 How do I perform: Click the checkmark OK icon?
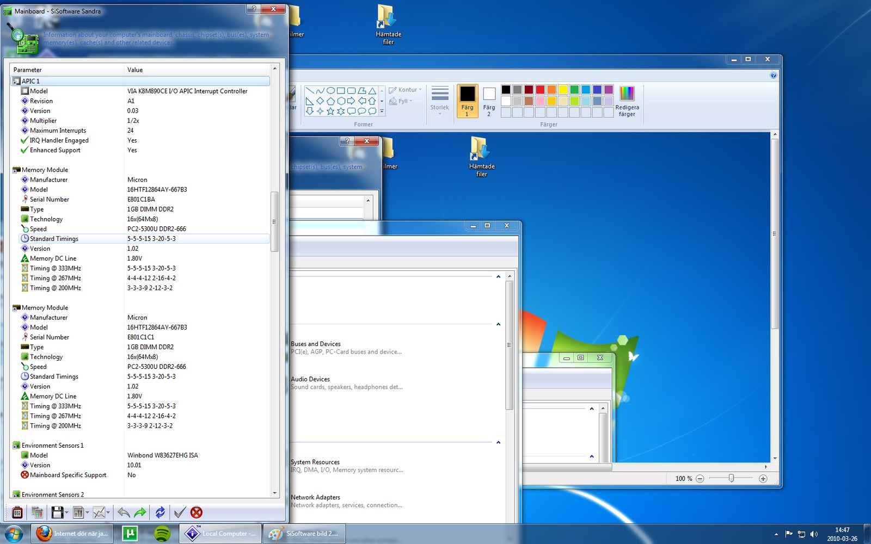(x=180, y=512)
